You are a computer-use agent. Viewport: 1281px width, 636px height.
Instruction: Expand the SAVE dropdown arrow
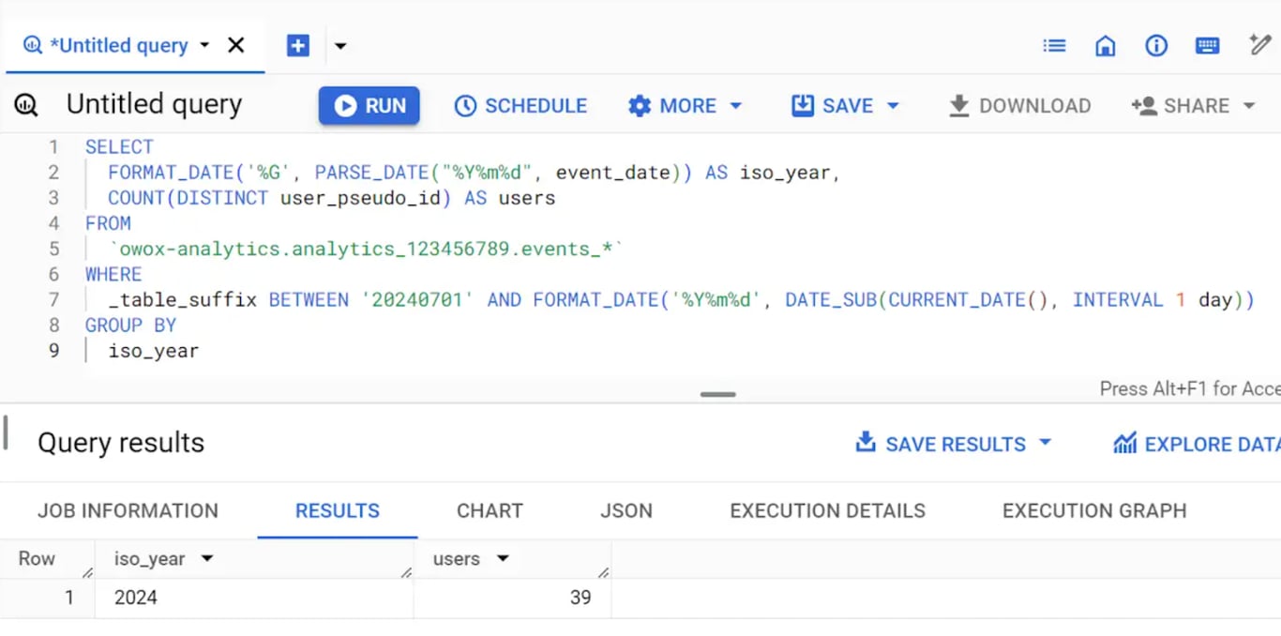tap(893, 106)
